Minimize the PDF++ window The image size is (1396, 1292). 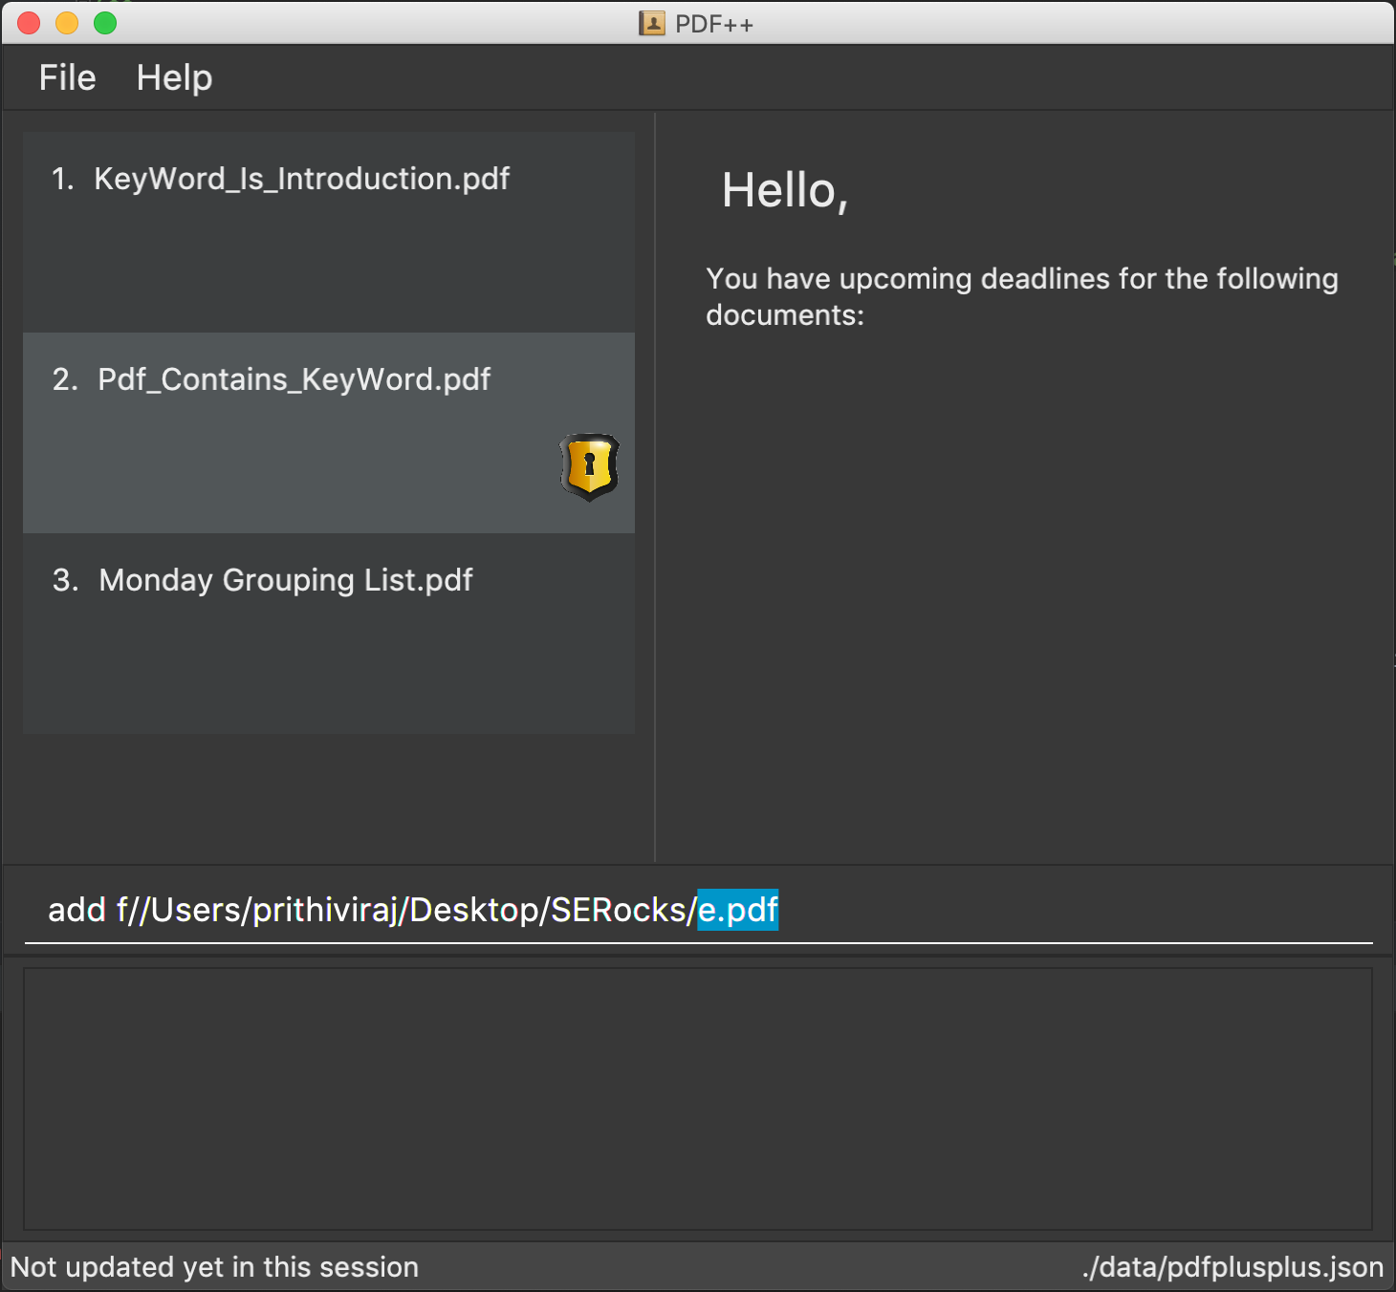tap(67, 23)
